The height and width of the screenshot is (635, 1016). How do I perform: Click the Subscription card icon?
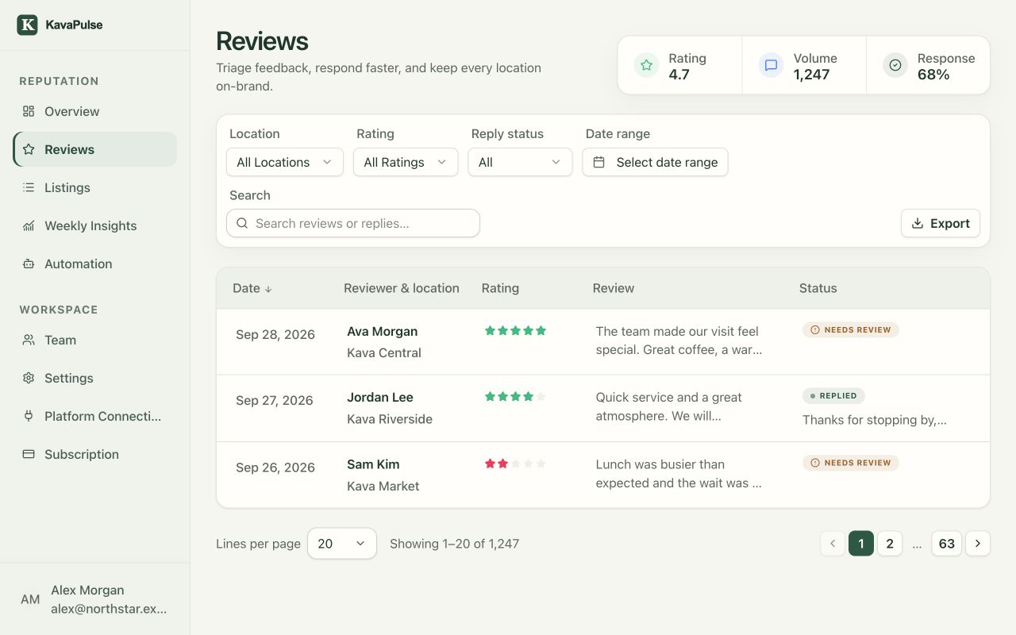tap(29, 454)
